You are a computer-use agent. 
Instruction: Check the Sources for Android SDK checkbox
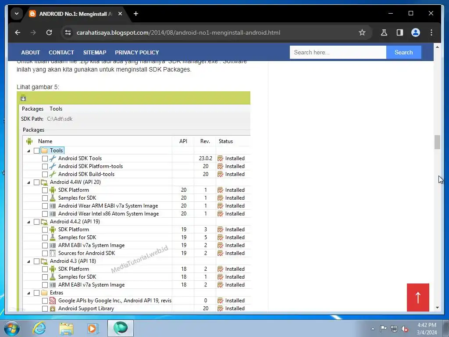45,253
